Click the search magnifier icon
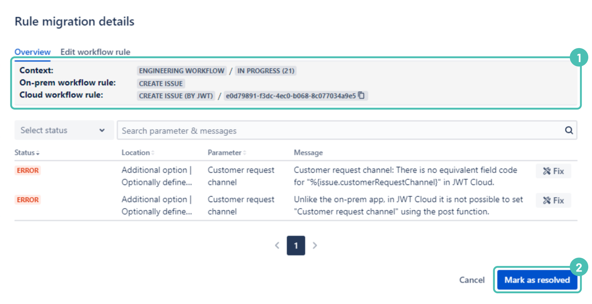 (x=569, y=130)
